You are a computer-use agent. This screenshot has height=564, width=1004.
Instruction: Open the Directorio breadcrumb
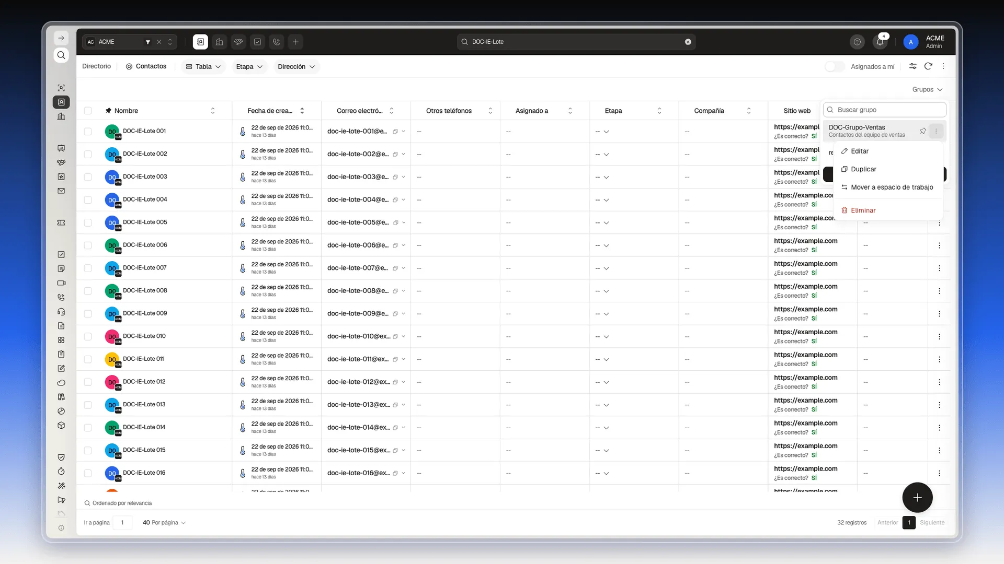97,66
